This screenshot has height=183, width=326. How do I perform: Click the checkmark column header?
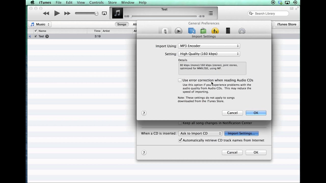coord(36,31)
